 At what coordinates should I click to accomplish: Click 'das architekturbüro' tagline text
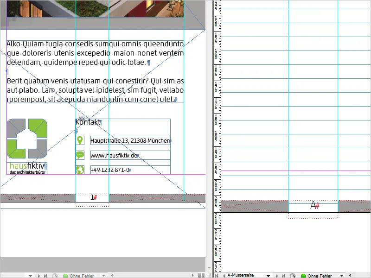point(27,172)
